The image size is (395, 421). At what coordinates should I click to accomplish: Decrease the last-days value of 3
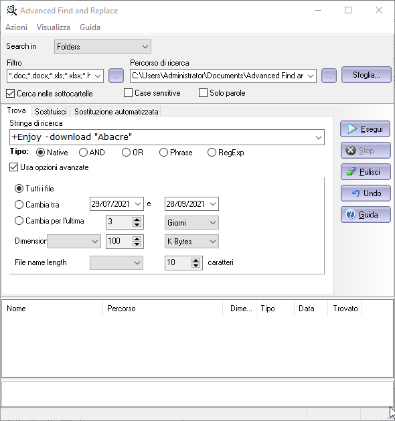pyautogui.click(x=137, y=225)
